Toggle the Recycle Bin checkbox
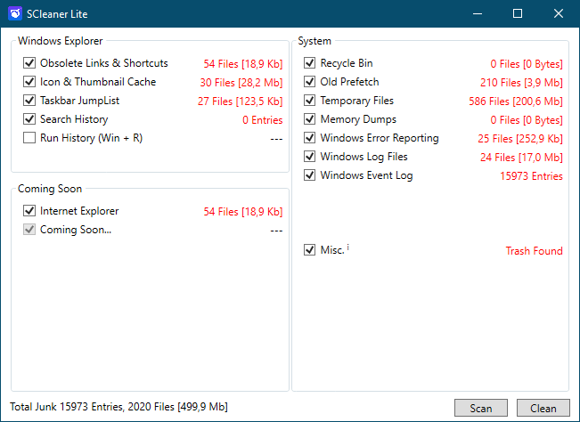The height and width of the screenshot is (422, 580). click(310, 63)
